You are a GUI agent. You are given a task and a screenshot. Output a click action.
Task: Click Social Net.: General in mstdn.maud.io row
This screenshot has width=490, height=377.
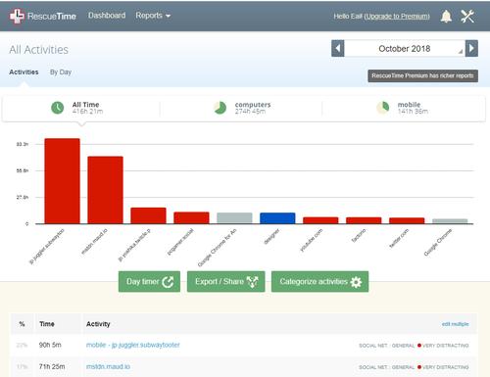tap(387, 367)
